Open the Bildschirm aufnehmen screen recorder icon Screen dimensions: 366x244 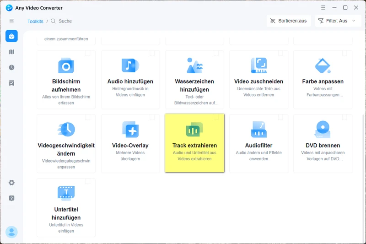coord(66,65)
